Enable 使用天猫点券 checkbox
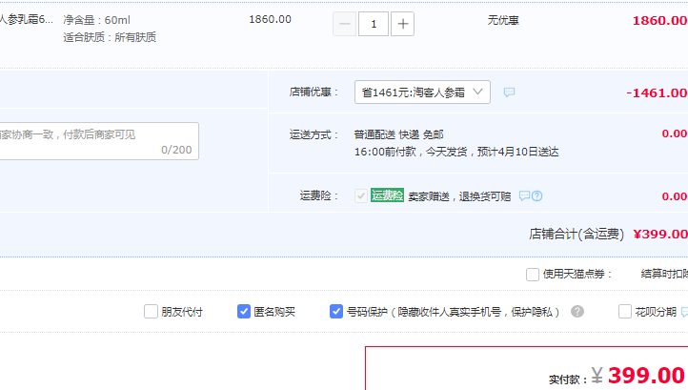The height and width of the screenshot is (390, 688). (533, 275)
